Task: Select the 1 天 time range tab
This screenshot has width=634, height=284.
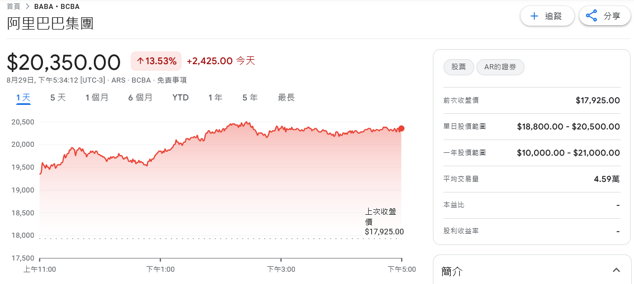Action: pos(23,98)
